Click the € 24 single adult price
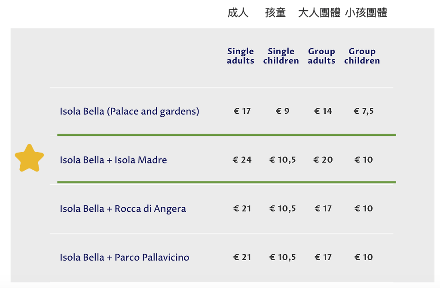The width and height of the screenshot is (440, 288). pos(242,160)
